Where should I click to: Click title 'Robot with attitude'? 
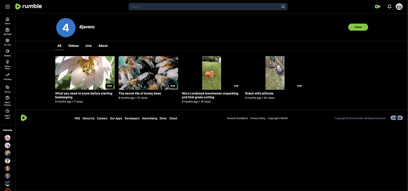pos(259,93)
